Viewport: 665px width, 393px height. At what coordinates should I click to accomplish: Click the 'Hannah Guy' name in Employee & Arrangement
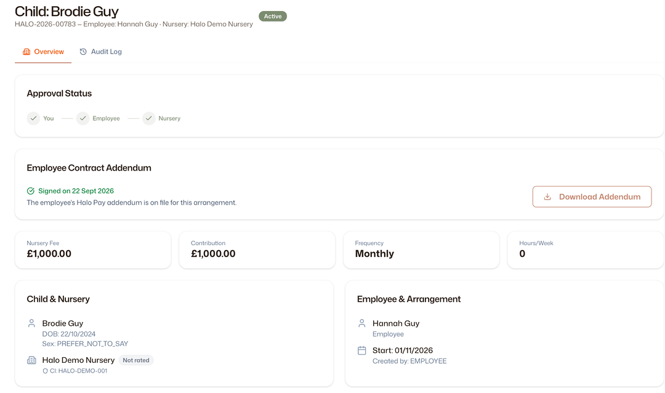396,323
